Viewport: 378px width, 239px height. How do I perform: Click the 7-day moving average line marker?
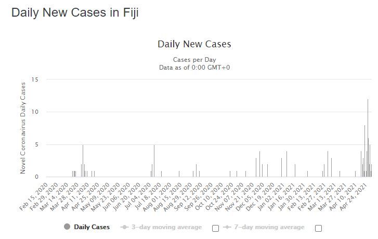[227, 227]
